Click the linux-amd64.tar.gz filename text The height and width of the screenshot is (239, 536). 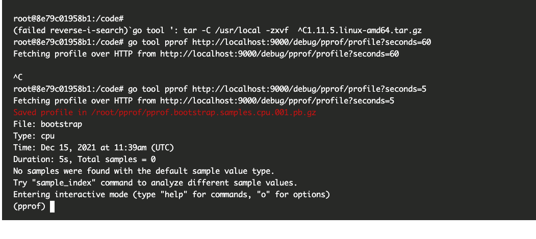[x=379, y=31]
